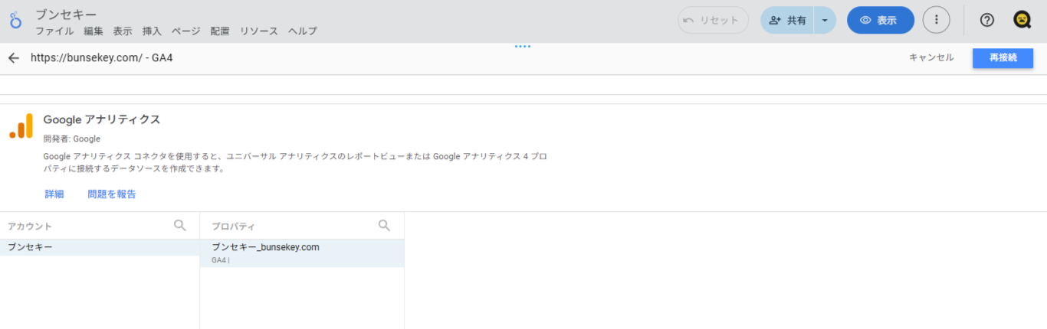Screen dimensions: 1047x329
Task: Open the 詳細 link
Action: [x=54, y=194]
